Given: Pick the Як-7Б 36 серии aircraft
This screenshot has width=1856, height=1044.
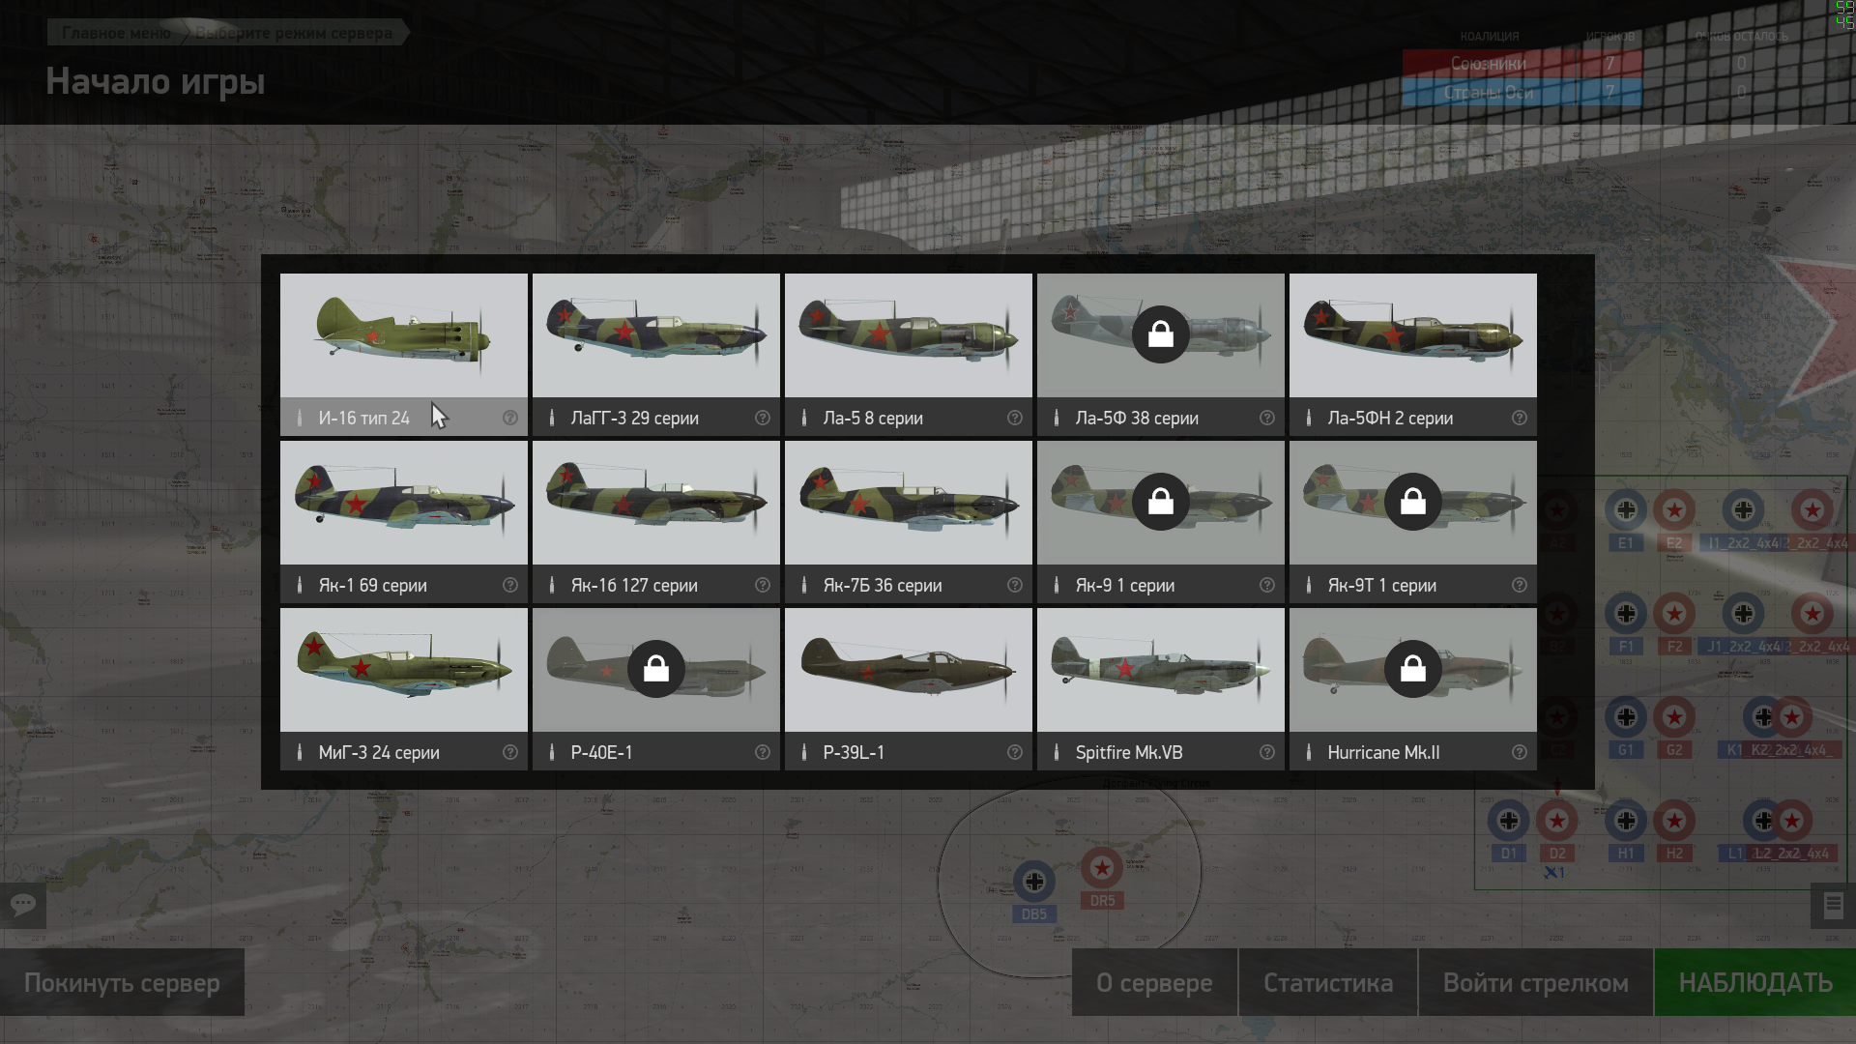Looking at the screenshot, I should tap(908, 521).
